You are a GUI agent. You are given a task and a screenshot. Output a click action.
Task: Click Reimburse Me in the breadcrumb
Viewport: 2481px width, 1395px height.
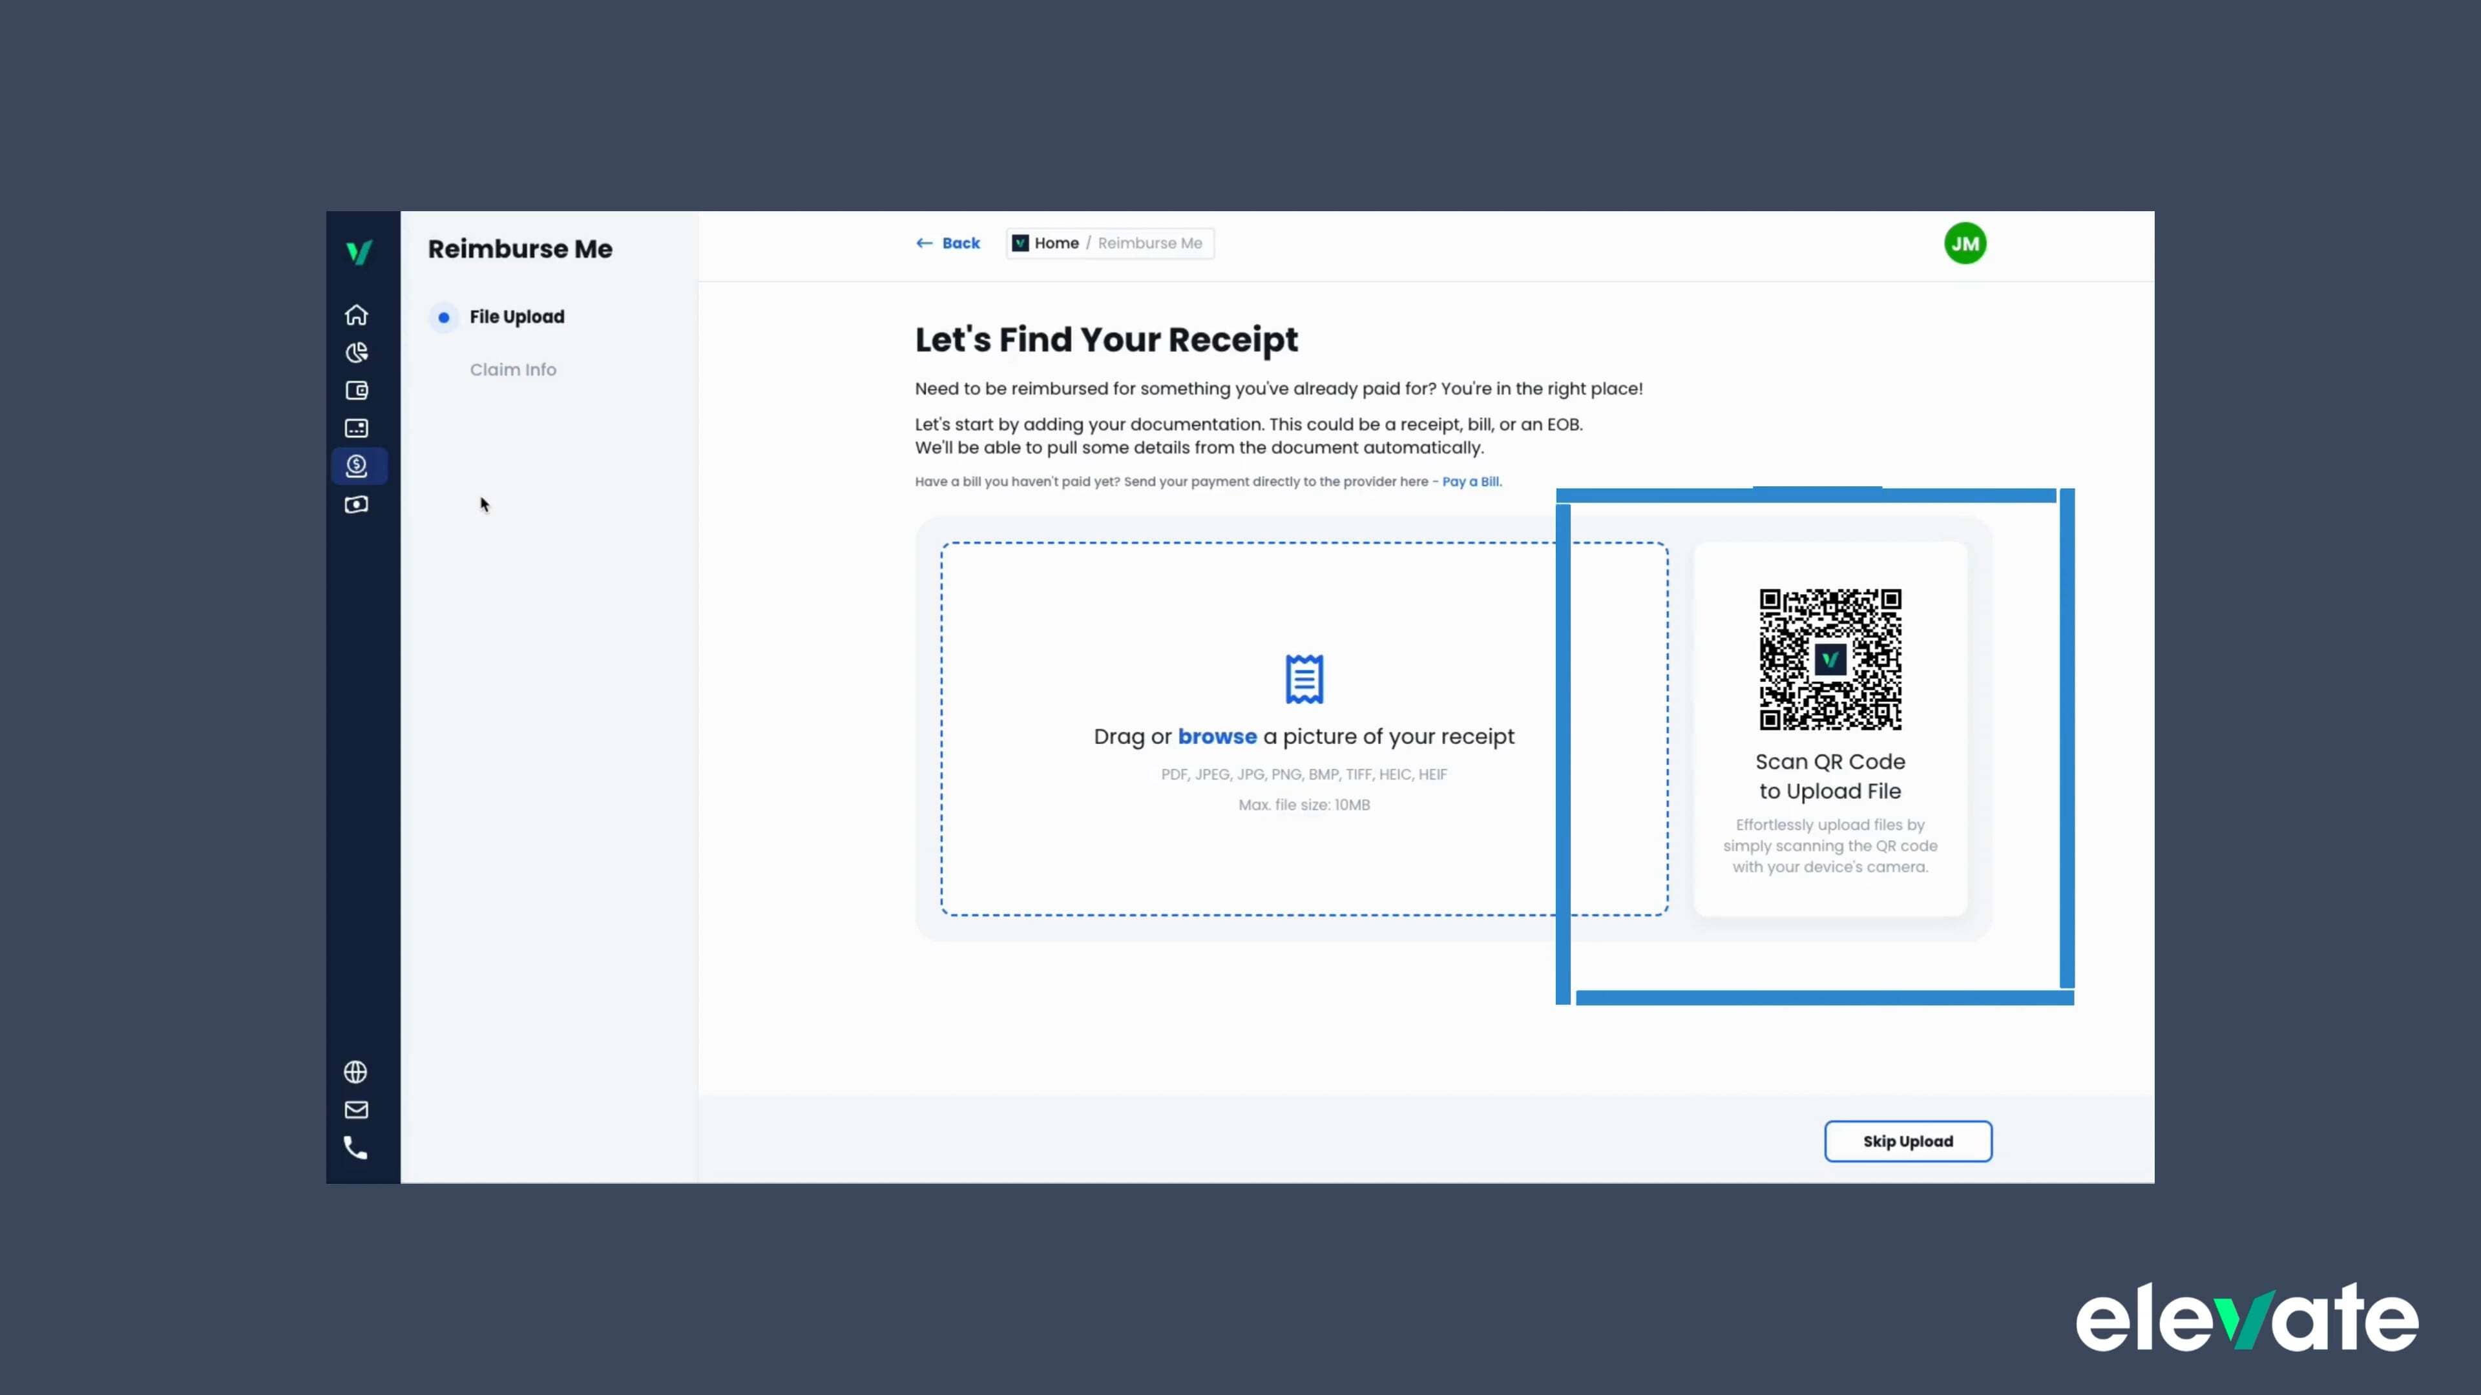(1150, 243)
